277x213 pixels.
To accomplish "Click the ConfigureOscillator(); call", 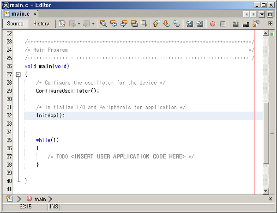I will [68, 91].
